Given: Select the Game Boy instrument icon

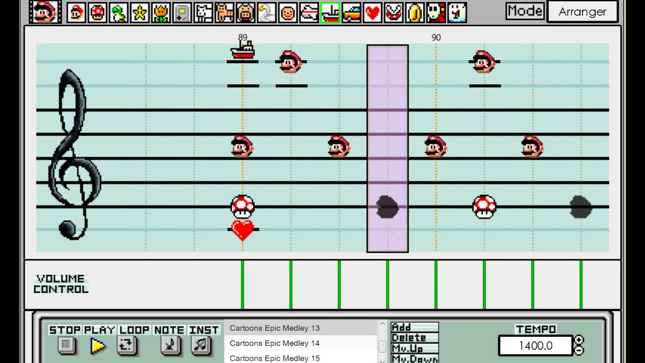Looking at the screenshot, I should [x=182, y=13].
